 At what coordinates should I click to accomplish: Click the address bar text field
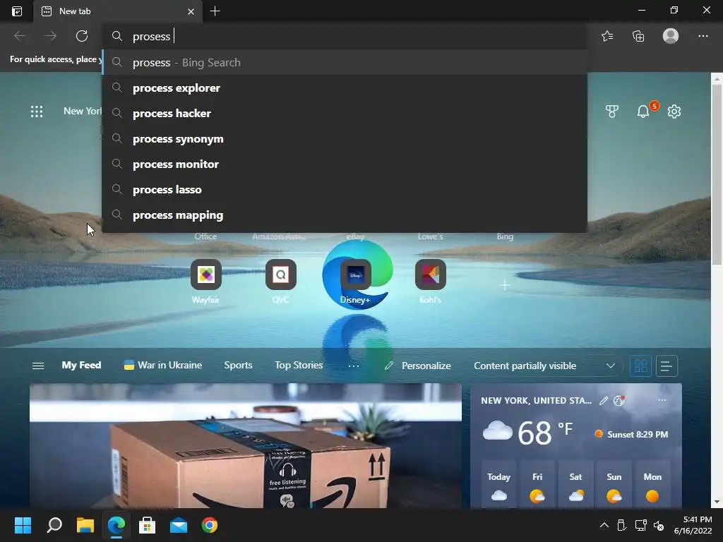click(x=345, y=36)
